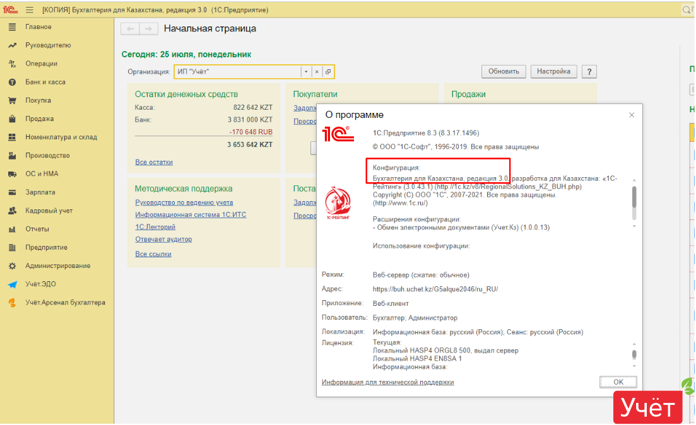696x425 pixels.
Task: Open the Организация record with open icon
Action: tap(328, 72)
